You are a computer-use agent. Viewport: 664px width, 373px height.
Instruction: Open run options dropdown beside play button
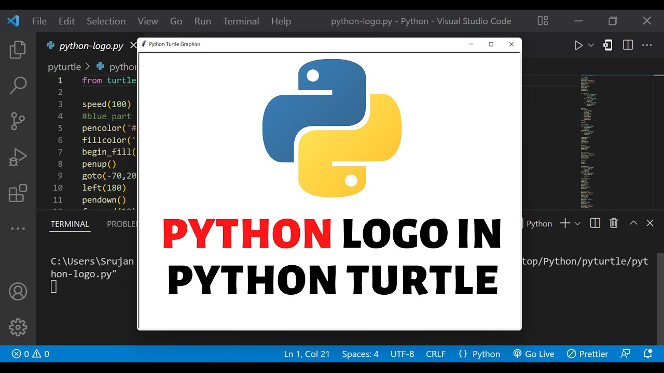[x=591, y=46]
